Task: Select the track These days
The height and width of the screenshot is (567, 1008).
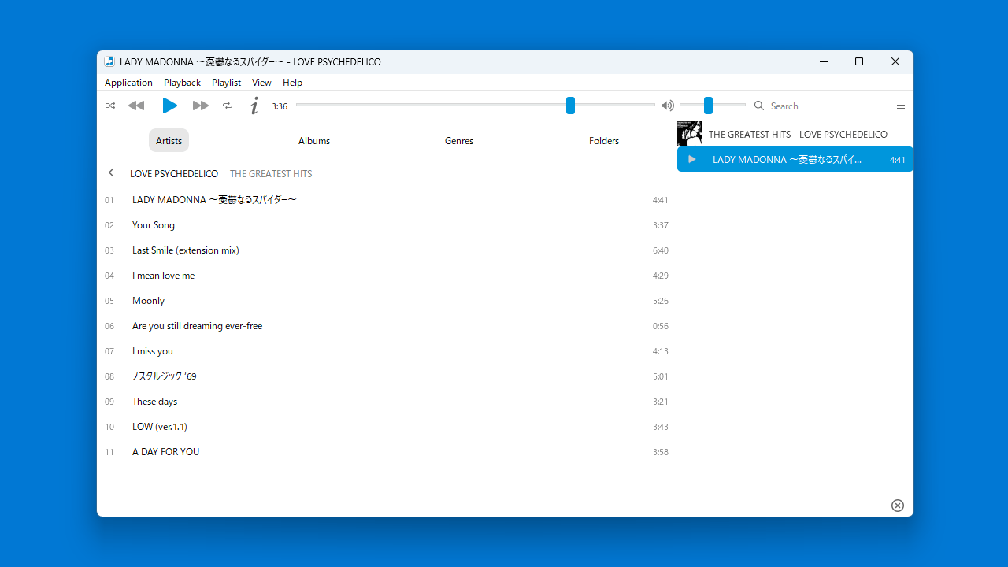Action: tap(387, 402)
